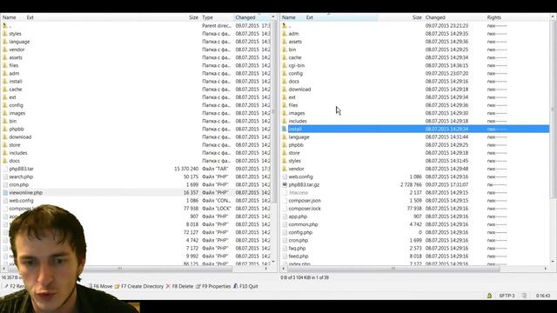
Task: Choose F7 Create Directory command label
Action: [143, 286]
